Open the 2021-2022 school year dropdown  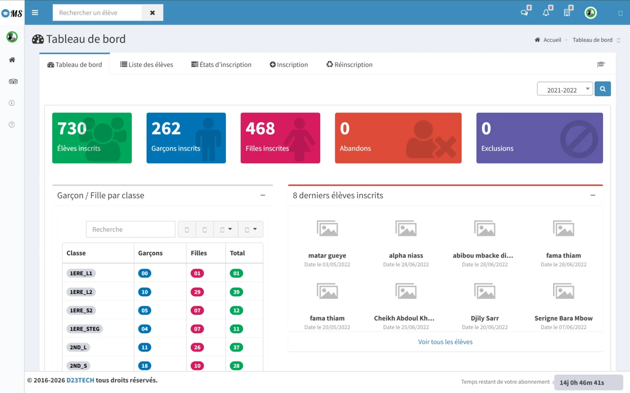click(x=565, y=90)
